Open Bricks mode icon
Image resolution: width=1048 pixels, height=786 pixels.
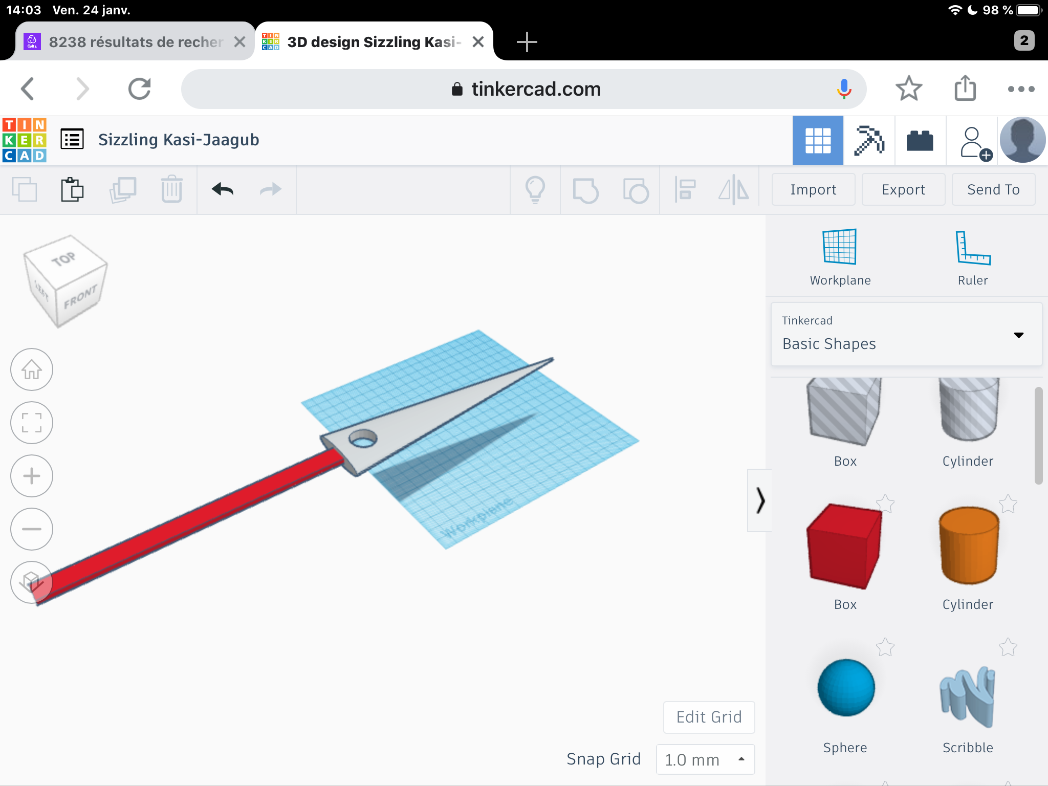click(920, 140)
